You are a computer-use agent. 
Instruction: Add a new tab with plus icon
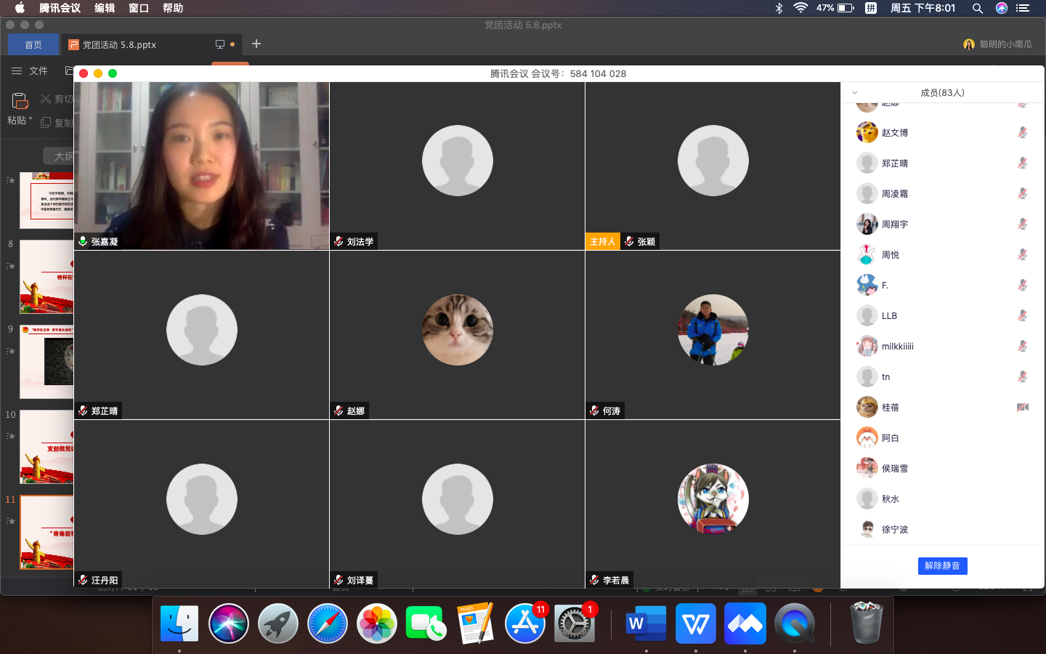(x=256, y=44)
